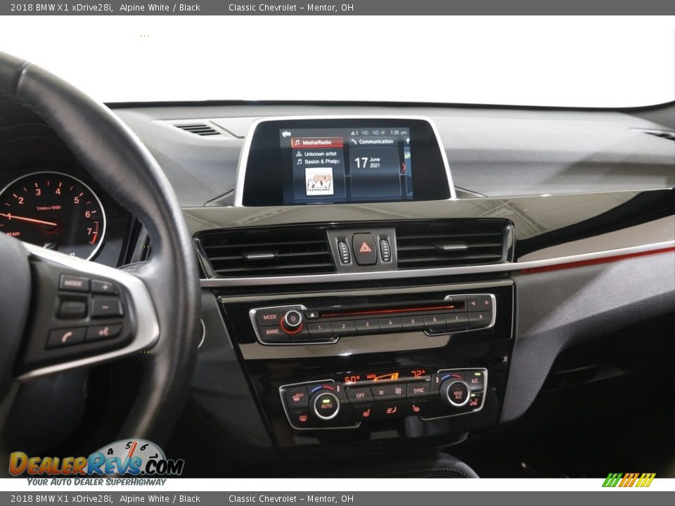Tap the 1:39 pm clock on screen

(398, 133)
